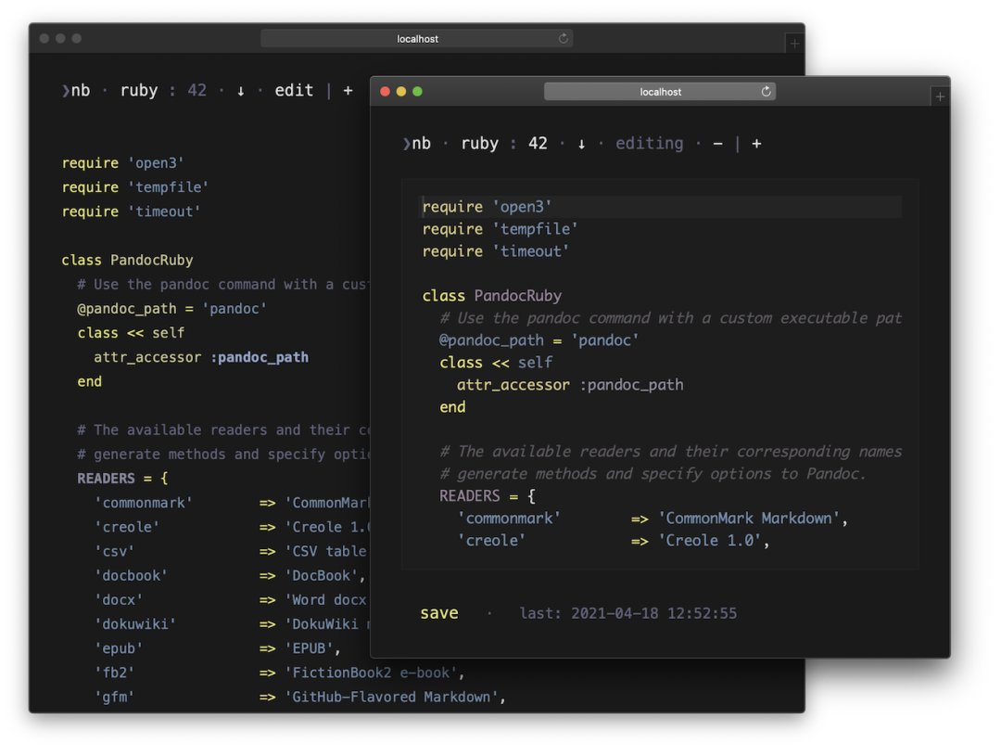Screen dimensions: 1001x756
Task: Click READERS = { line in the editor
Action: 488,496
